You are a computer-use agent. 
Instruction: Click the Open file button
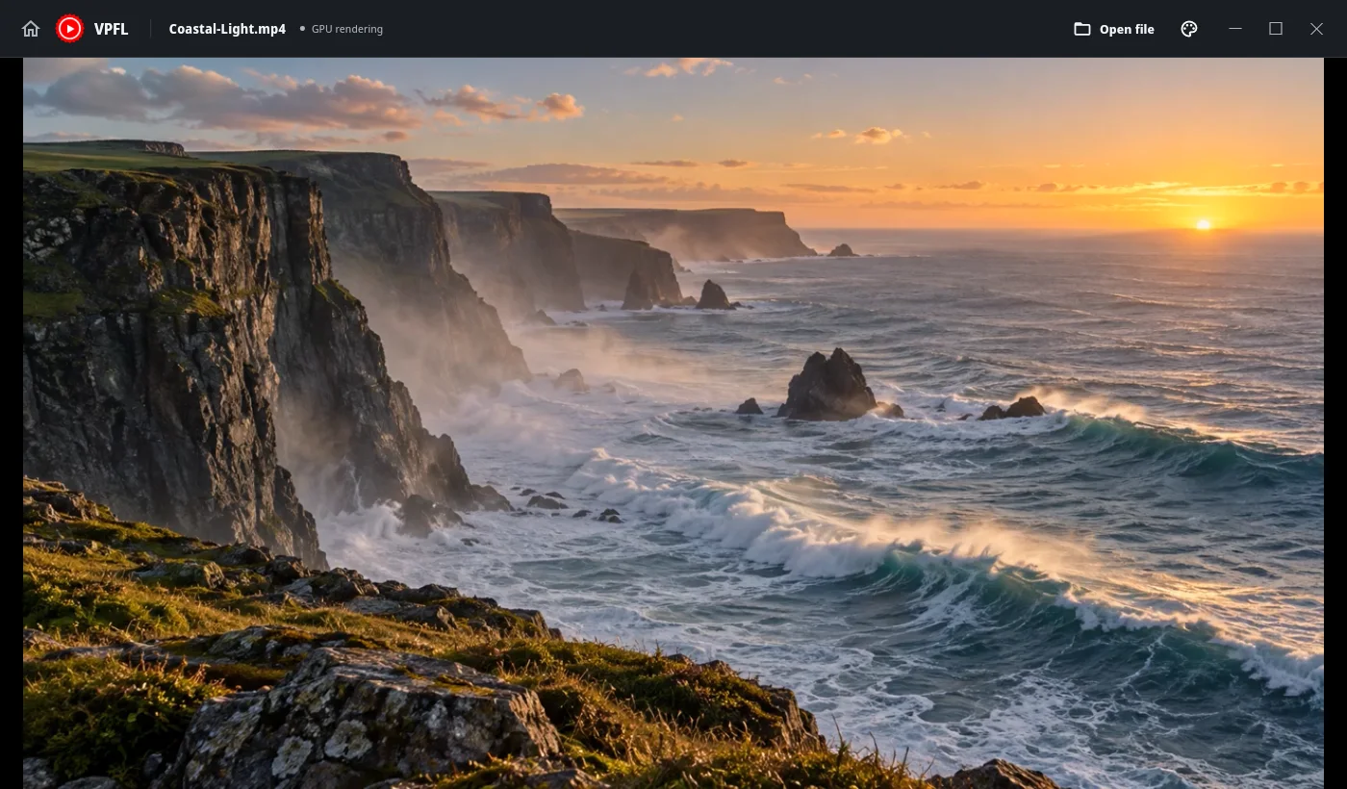[x=1114, y=29]
